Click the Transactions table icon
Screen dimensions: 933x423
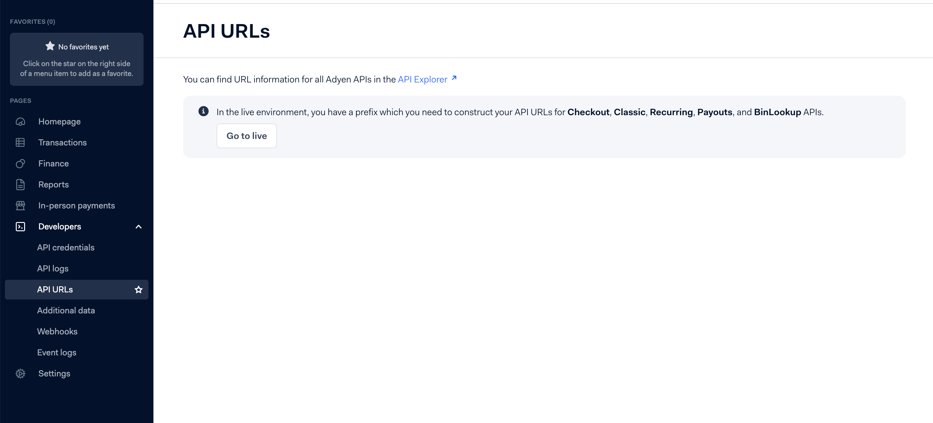coord(20,143)
